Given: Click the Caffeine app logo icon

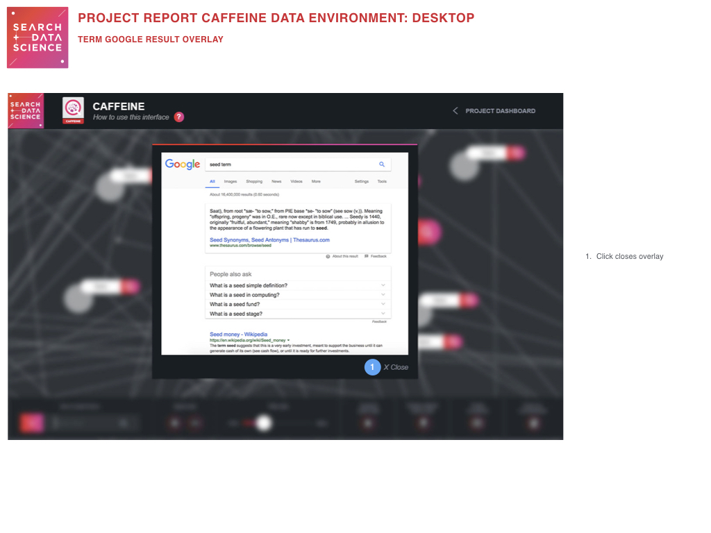Looking at the screenshot, I should pyautogui.click(x=73, y=110).
